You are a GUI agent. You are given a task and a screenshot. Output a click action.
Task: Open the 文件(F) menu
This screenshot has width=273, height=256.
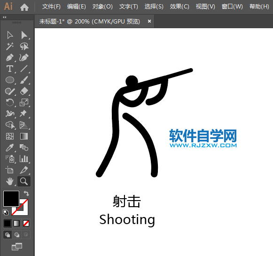pyautogui.click(x=51, y=7)
